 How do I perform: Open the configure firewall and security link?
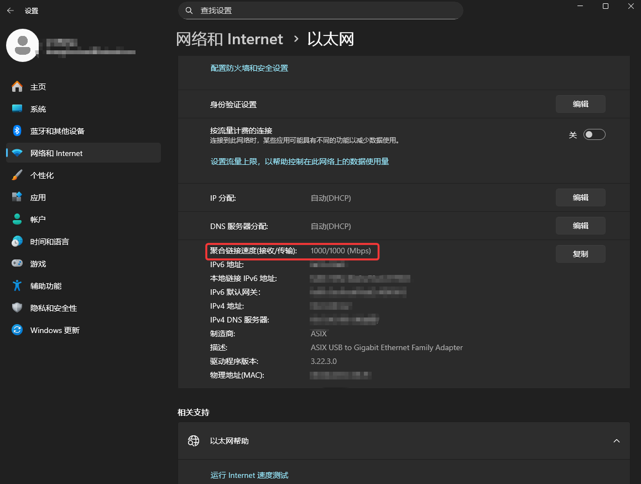coord(249,68)
